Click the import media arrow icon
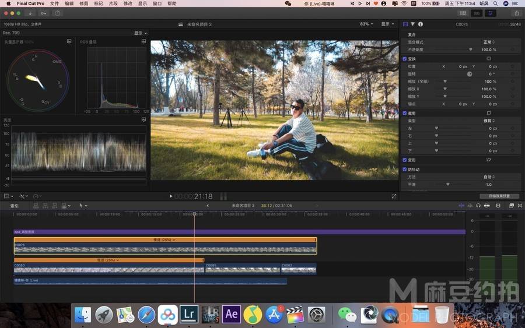This screenshot has height=328, width=525. click(x=30, y=13)
